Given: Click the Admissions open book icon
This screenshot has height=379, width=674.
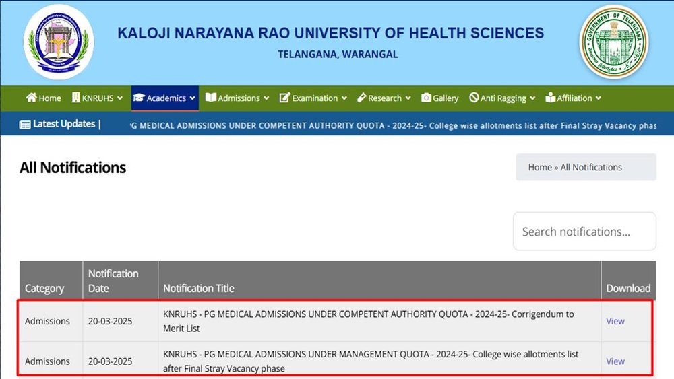Looking at the screenshot, I should [211, 98].
